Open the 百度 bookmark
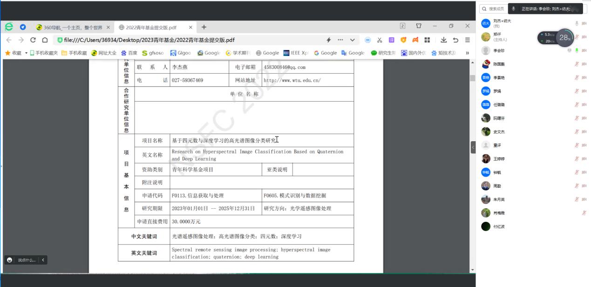The image size is (591, 287). (x=129, y=53)
